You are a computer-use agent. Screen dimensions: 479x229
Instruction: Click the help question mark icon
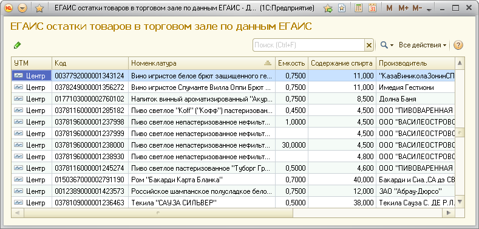coord(458,45)
